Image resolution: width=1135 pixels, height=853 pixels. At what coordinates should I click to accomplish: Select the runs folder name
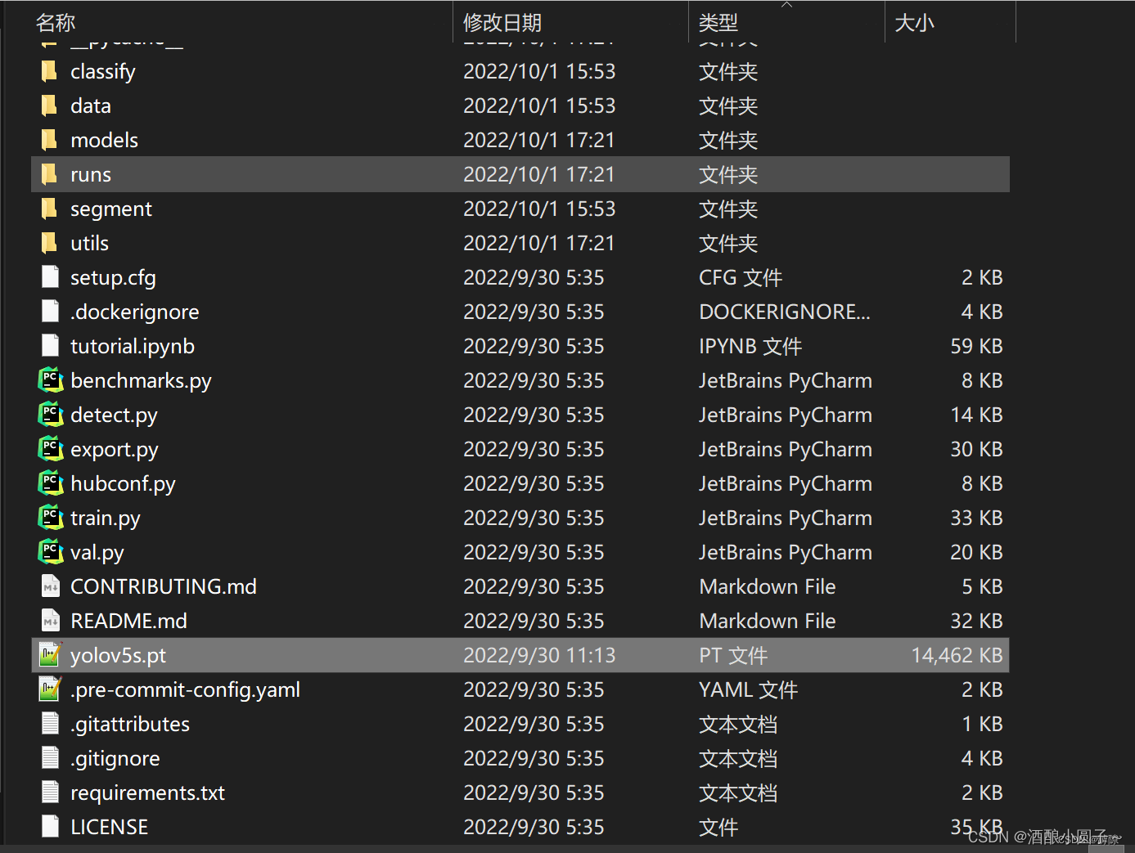[91, 174]
